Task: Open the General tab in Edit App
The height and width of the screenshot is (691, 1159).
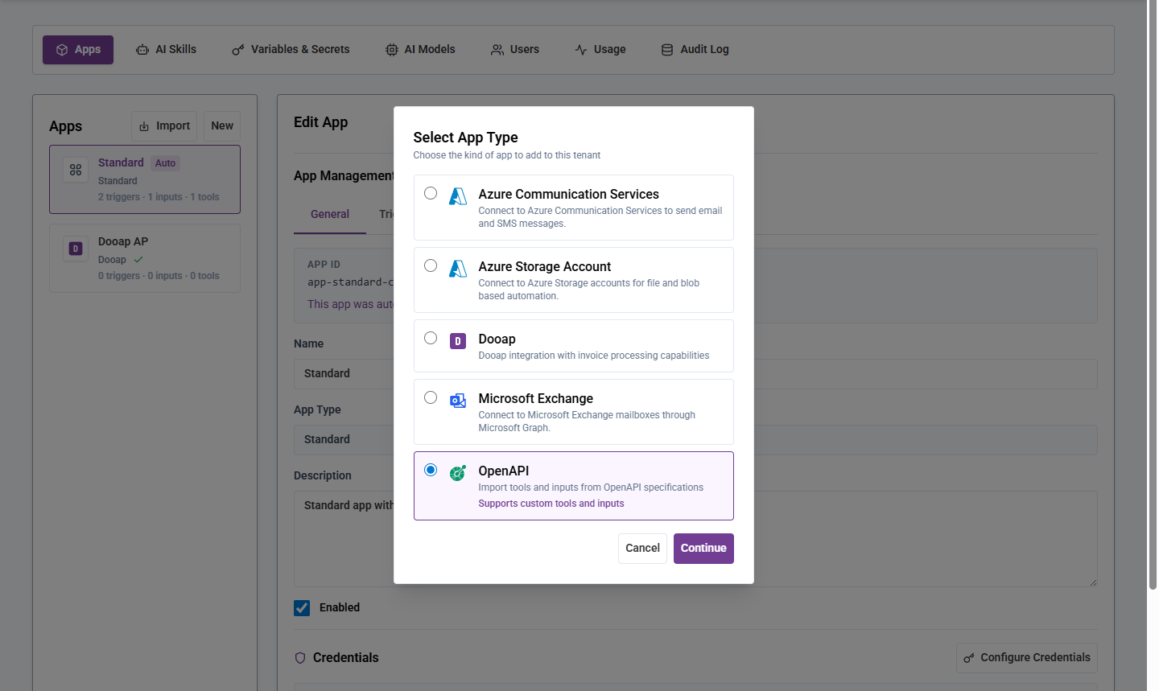Action: 330,215
